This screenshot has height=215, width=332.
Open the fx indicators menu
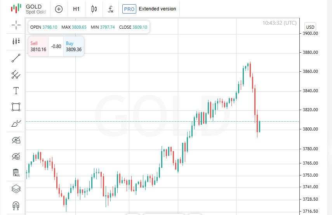[111, 9]
